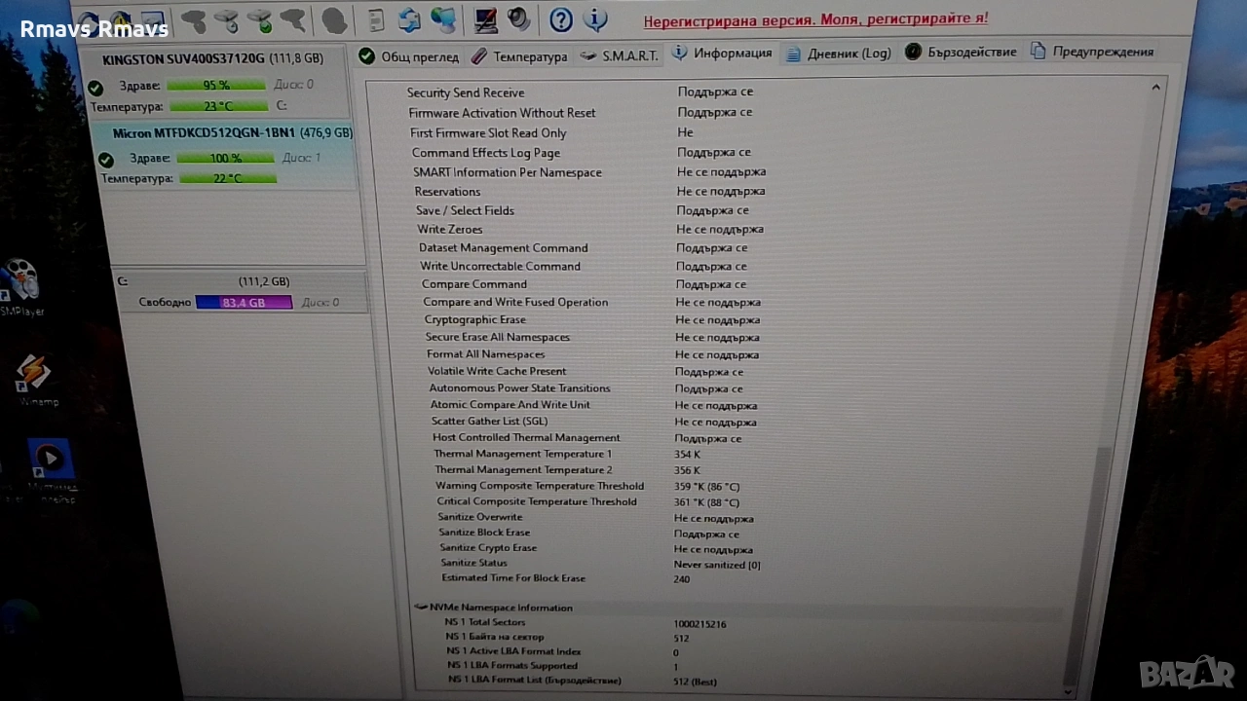Open the S.M.A.R.T. tab
The height and width of the screenshot is (701, 1247).
(620, 55)
